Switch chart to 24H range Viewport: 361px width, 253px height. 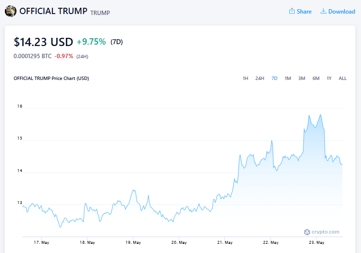(x=259, y=78)
